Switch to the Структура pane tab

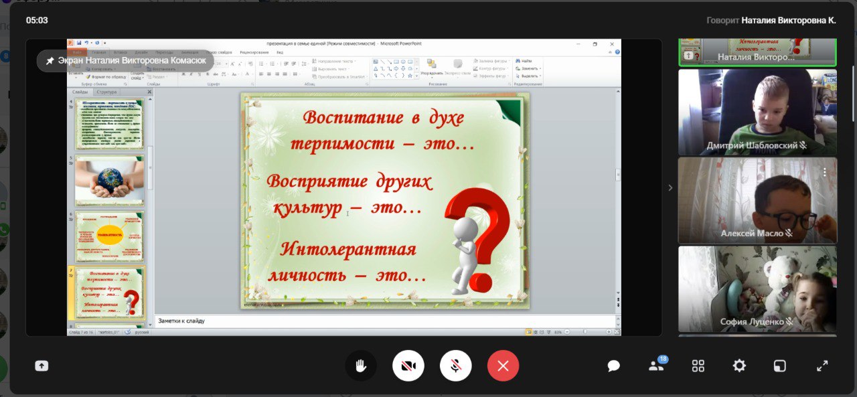click(x=106, y=92)
